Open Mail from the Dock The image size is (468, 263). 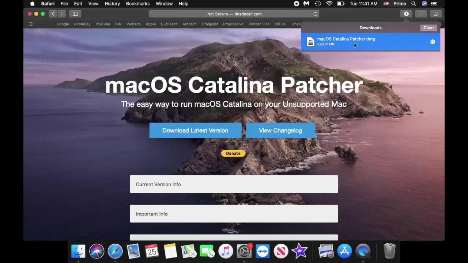click(x=133, y=251)
